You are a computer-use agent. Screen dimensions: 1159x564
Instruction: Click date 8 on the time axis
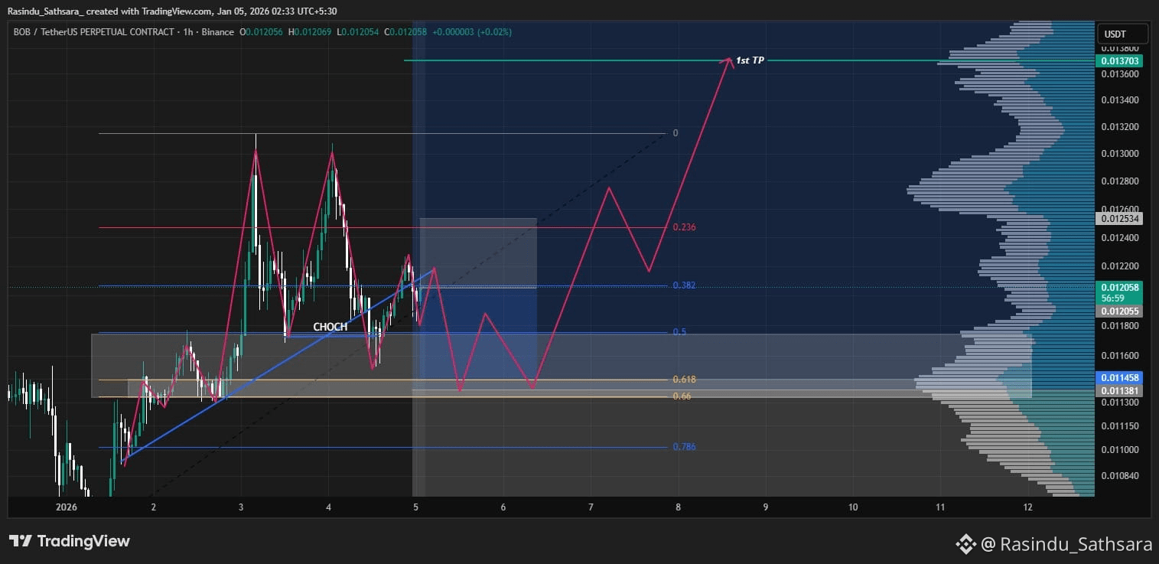coord(679,507)
